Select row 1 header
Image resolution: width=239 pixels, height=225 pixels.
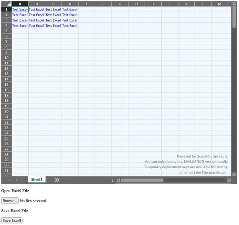(x=7, y=9)
